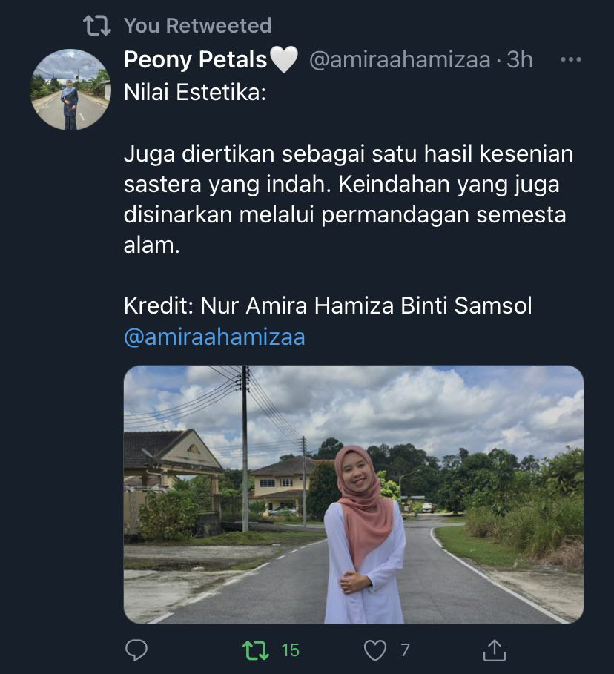Open the Peony Petals profile avatar
The width and height of the screenshot is (614, 674).
[70, 90]
